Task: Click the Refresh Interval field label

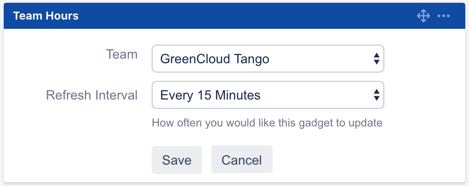Action: [92, 95]
